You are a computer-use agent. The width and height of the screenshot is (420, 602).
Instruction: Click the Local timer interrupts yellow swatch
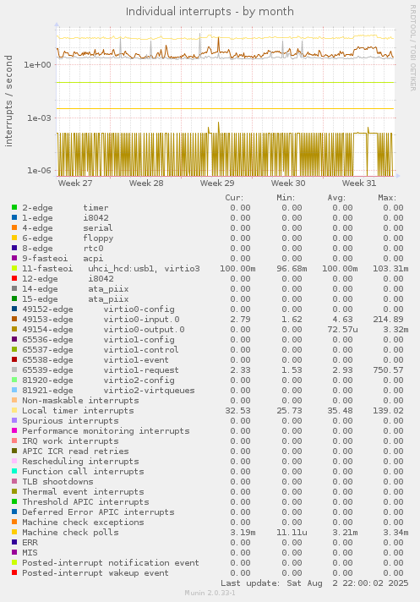(x=14, y=410)
